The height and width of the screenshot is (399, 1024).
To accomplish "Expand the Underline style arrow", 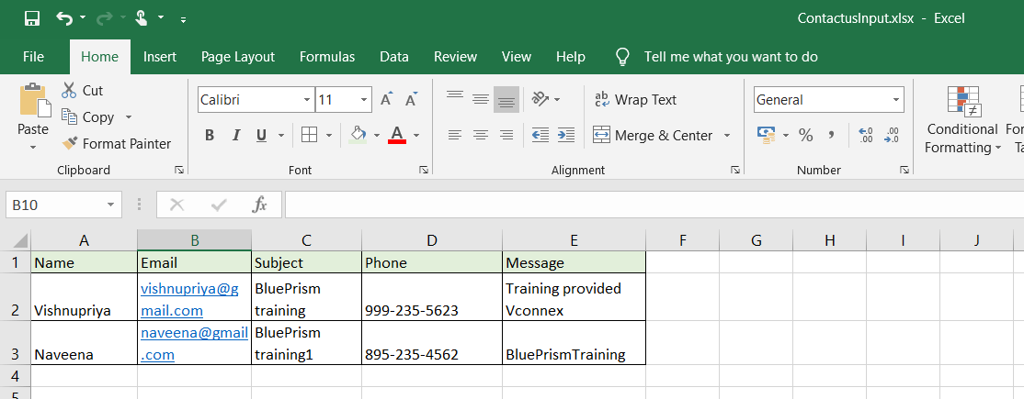I will [281, 136].
